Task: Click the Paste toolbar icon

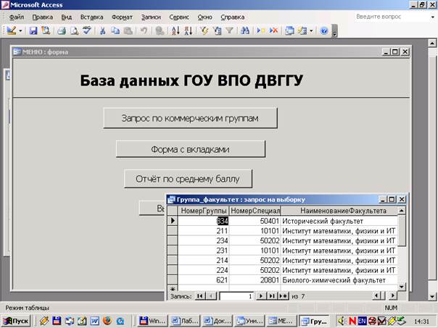Action: pos(128,30)
